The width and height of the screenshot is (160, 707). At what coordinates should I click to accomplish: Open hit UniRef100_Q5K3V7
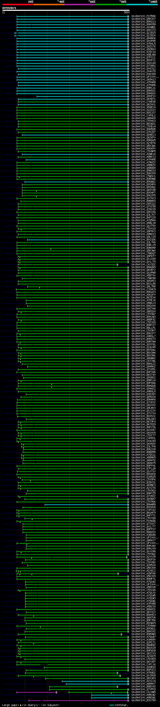143,19
